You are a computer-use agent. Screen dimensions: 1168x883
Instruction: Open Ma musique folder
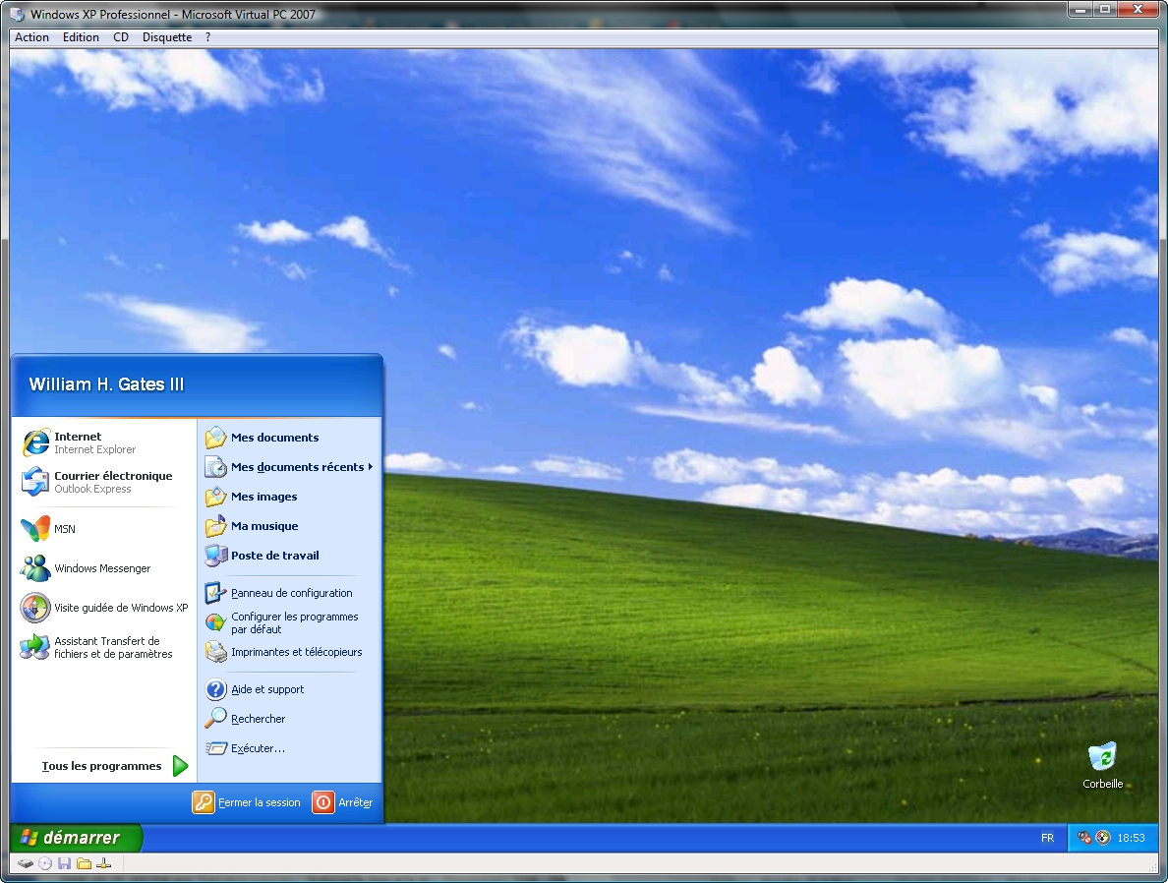289,526
